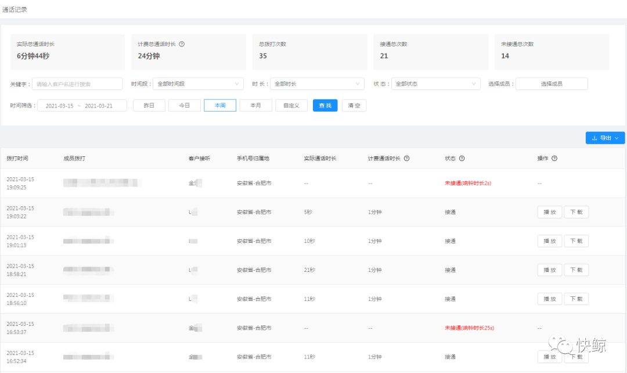Download recording for 18:58:21 call
This screenshot has height=373, width=627.
click(x=576, y=270)
